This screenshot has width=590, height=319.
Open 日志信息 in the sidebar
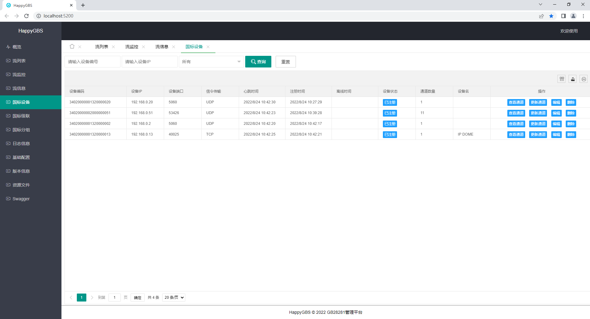[x=31, y=144]
